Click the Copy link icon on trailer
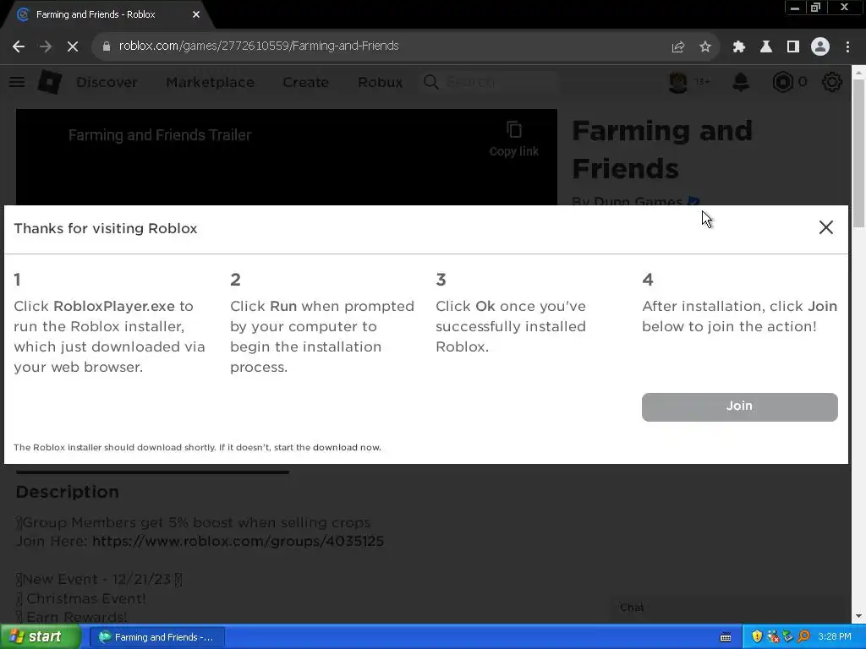This screenshot has width=866, height=649. pos(514,130)
